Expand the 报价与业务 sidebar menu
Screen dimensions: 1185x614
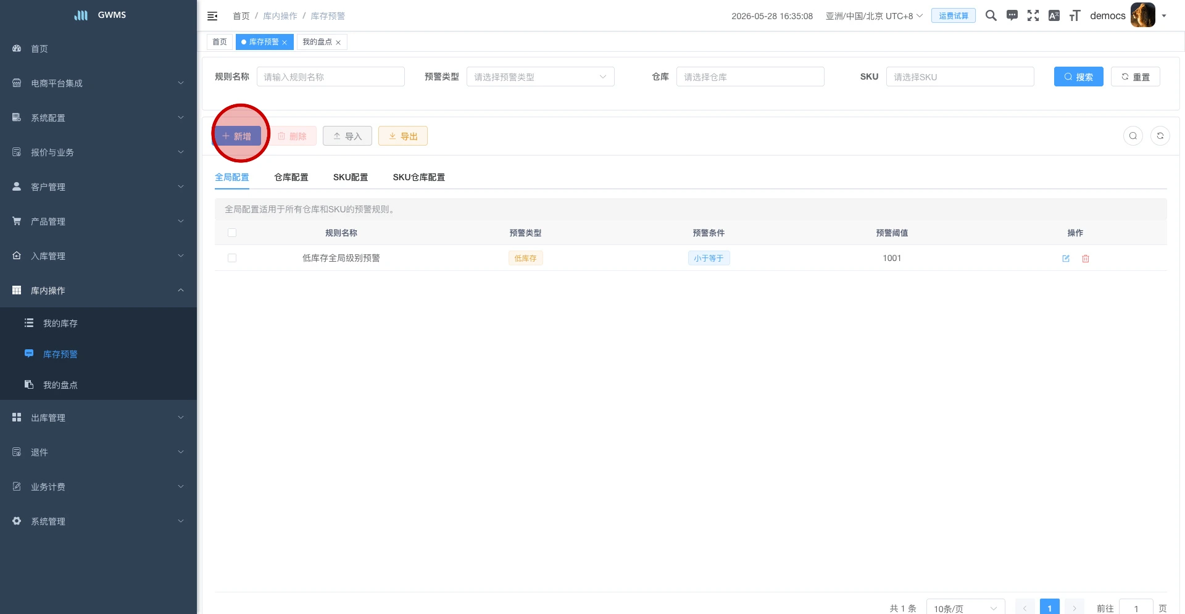[99, 152]
